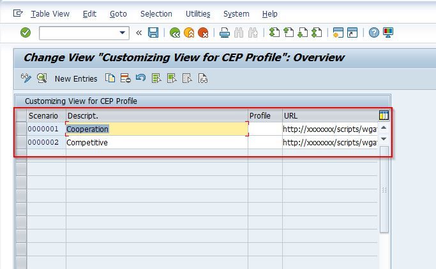Image resolution: width=436 pixels, height=269 pixels.
Task: Open the Edit menu
Action: (x=89, y=14)
